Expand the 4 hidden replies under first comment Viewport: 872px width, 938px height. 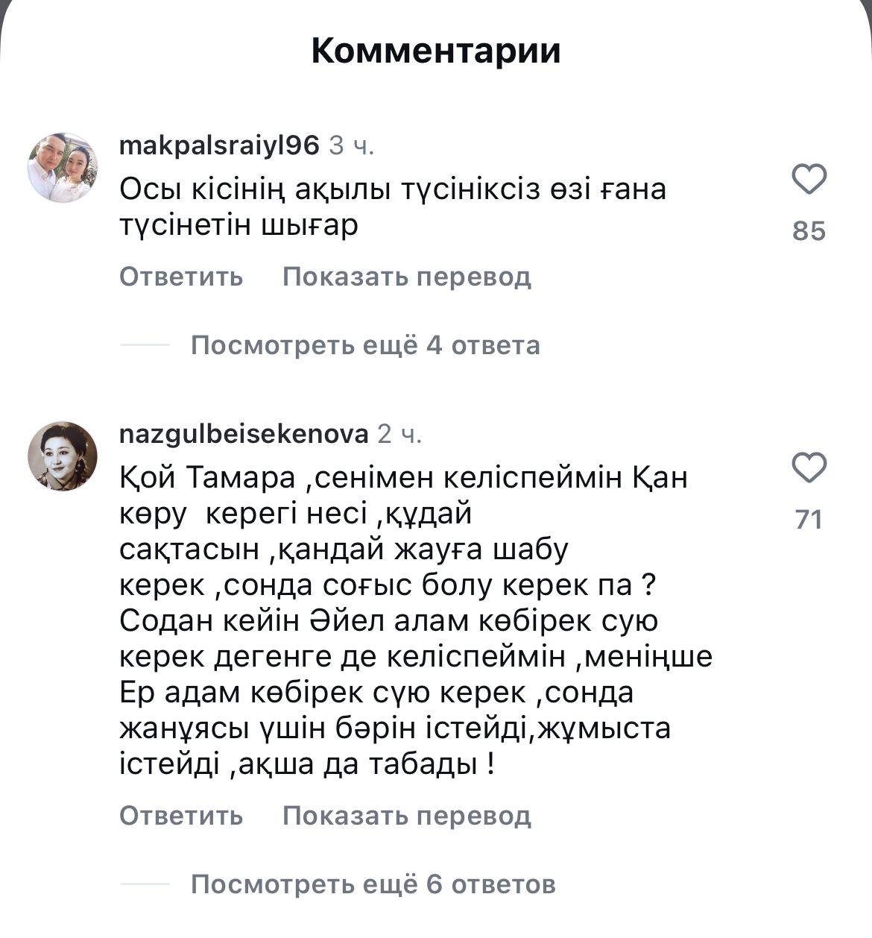click(x=366, y=344)
